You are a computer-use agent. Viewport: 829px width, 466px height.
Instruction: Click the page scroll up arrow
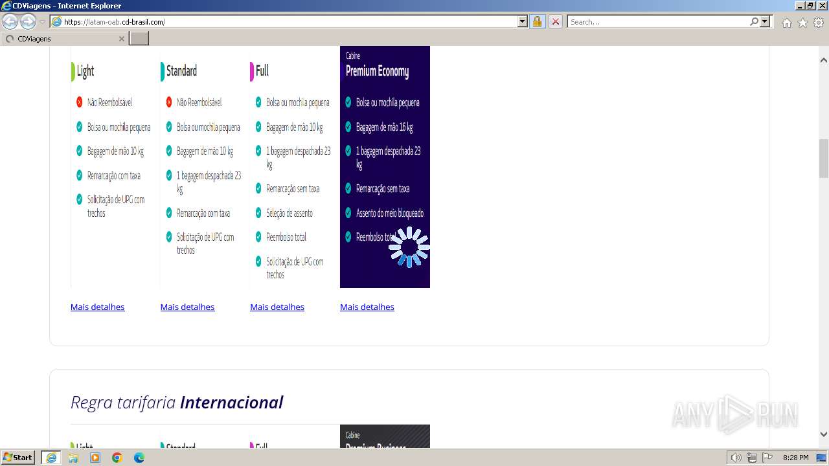pyautogui.click(x=824, y=60)
